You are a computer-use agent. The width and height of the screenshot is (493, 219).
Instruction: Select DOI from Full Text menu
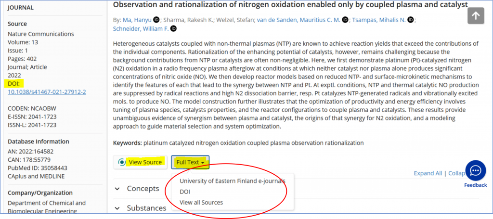point(185,192)
